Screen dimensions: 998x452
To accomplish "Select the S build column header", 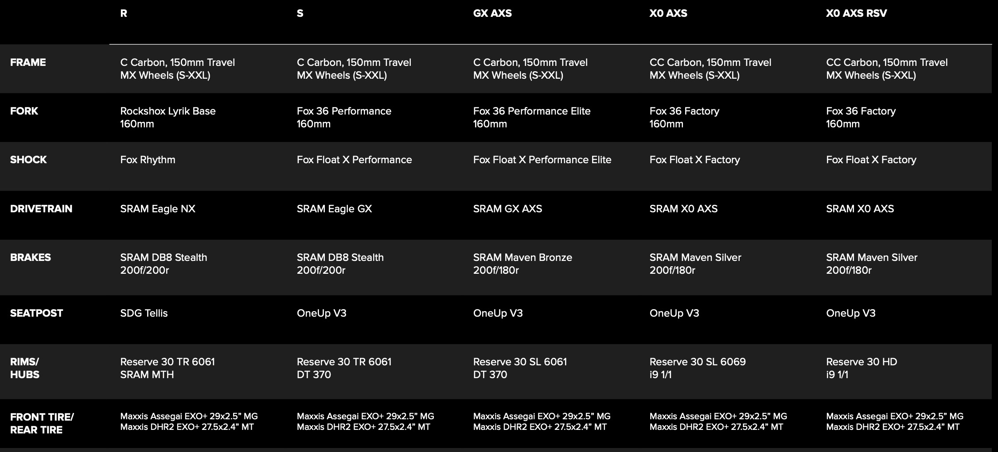I will pyautogui.click(x=300, y=13).
